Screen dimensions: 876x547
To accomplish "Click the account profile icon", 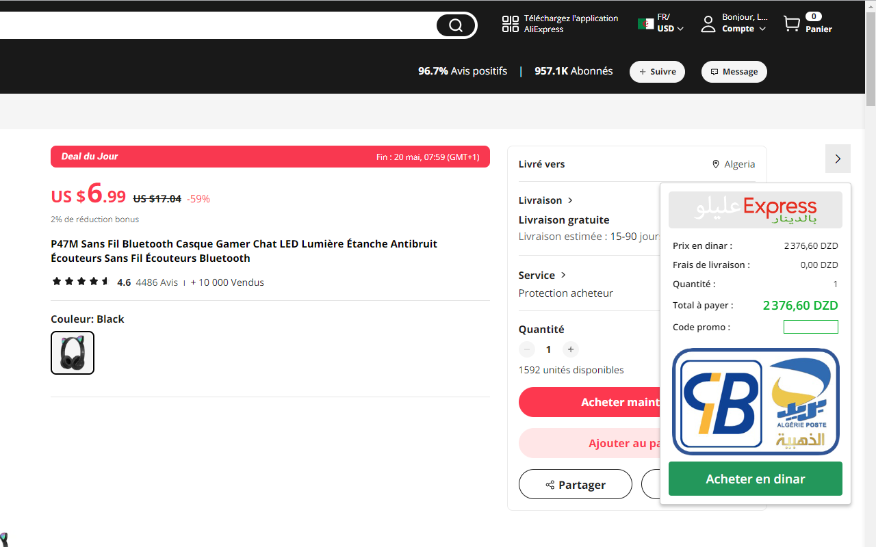I will coord(708,24).
